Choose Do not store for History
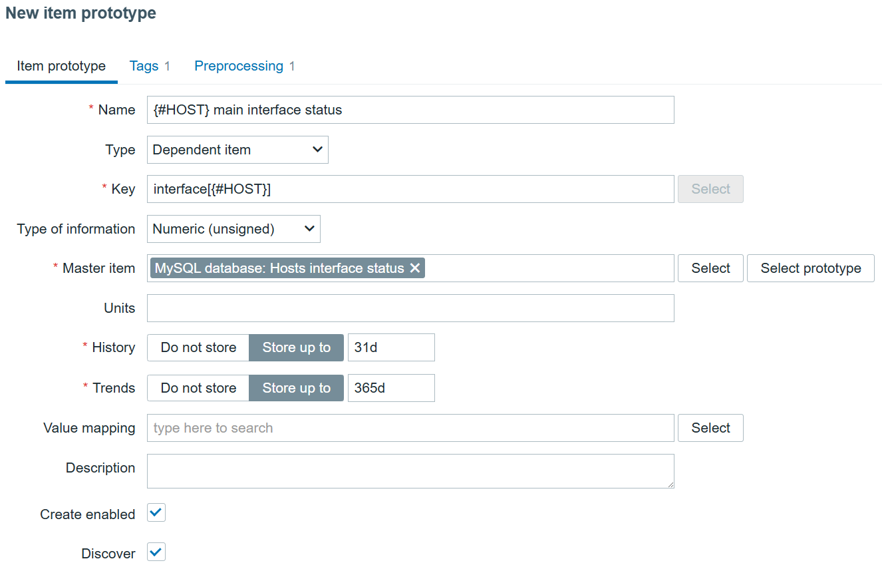The height and width of the screenshot is (577, 882). pyautogui.click(x=198, y=347)
